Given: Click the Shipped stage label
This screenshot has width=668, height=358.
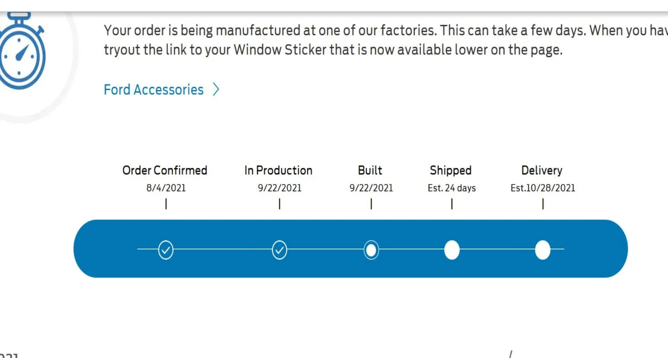Looking at the screenshot, I should point(451,171).
